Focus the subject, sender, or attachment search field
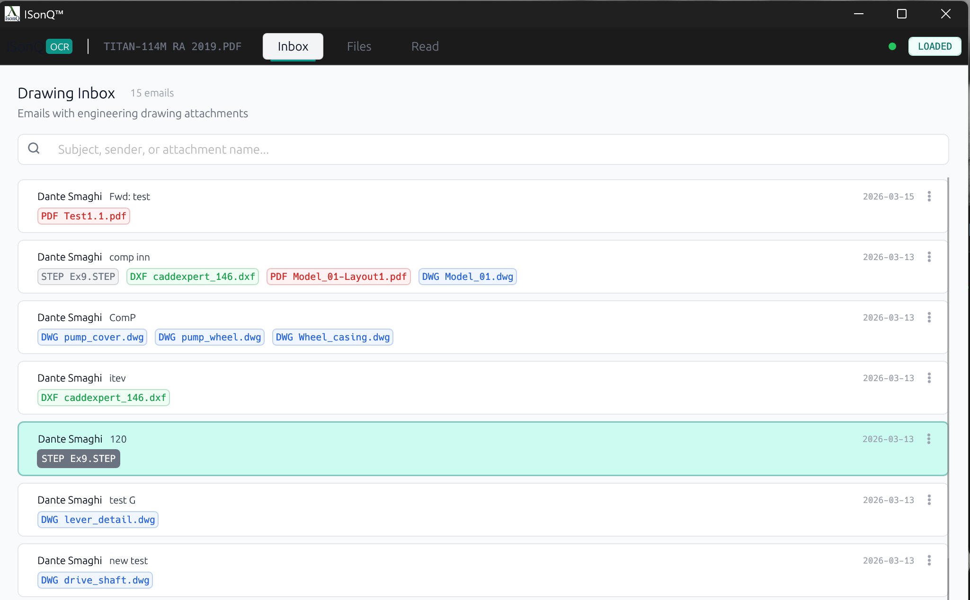970x600 pixels. click(x=483, y=149)
